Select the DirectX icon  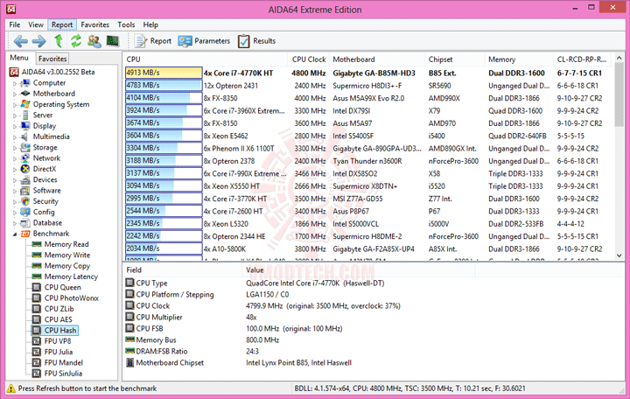tap(25, 169)
